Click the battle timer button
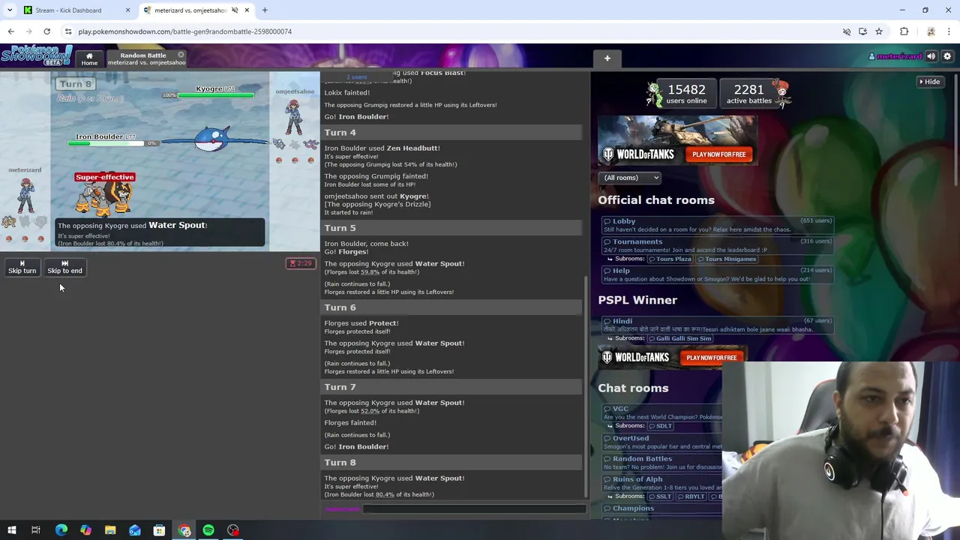The height and width of the screenshot is (540, 960). [x=301, y=263]
